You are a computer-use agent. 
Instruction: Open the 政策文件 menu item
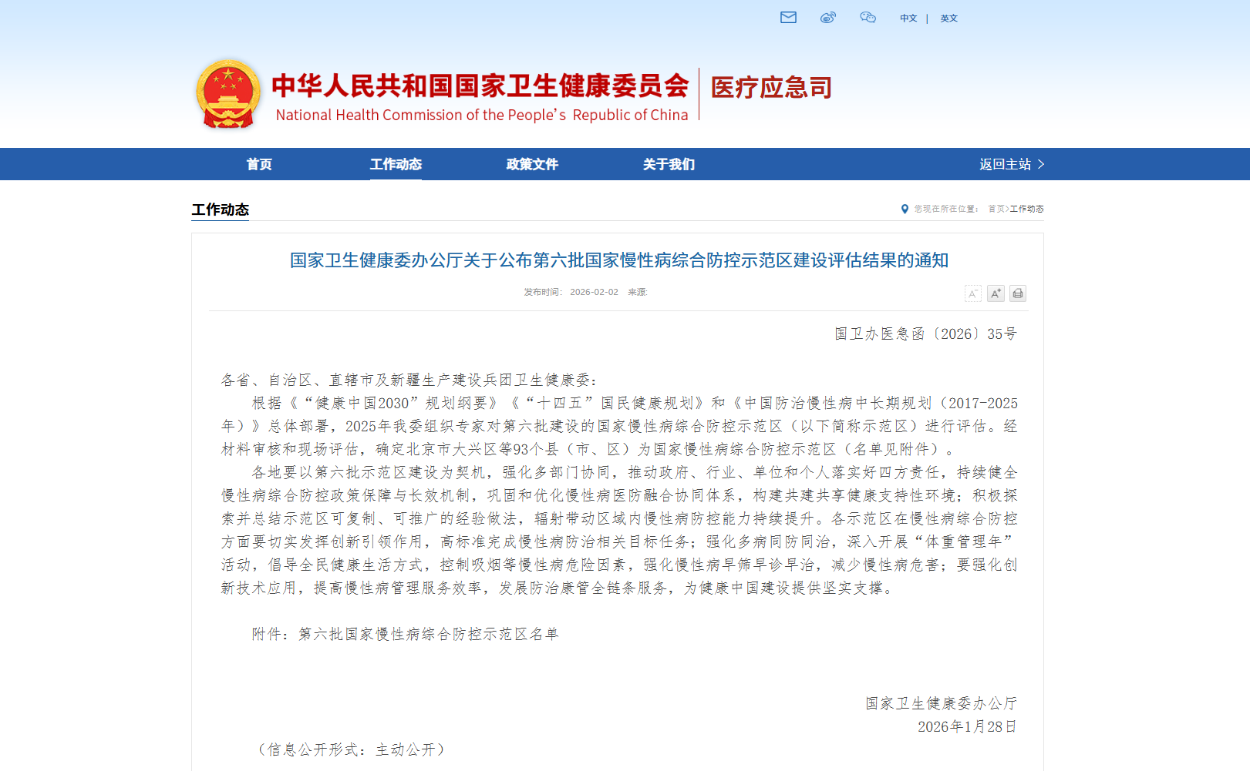coord(532,164)
